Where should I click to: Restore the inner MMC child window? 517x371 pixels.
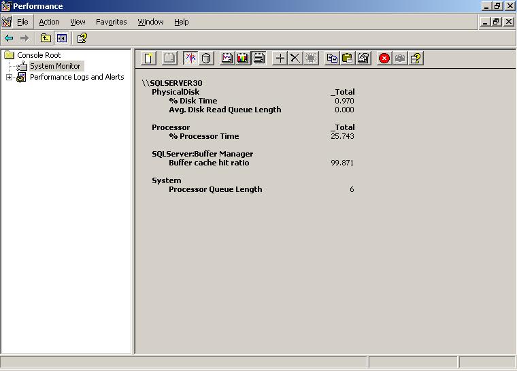[496, 22]
